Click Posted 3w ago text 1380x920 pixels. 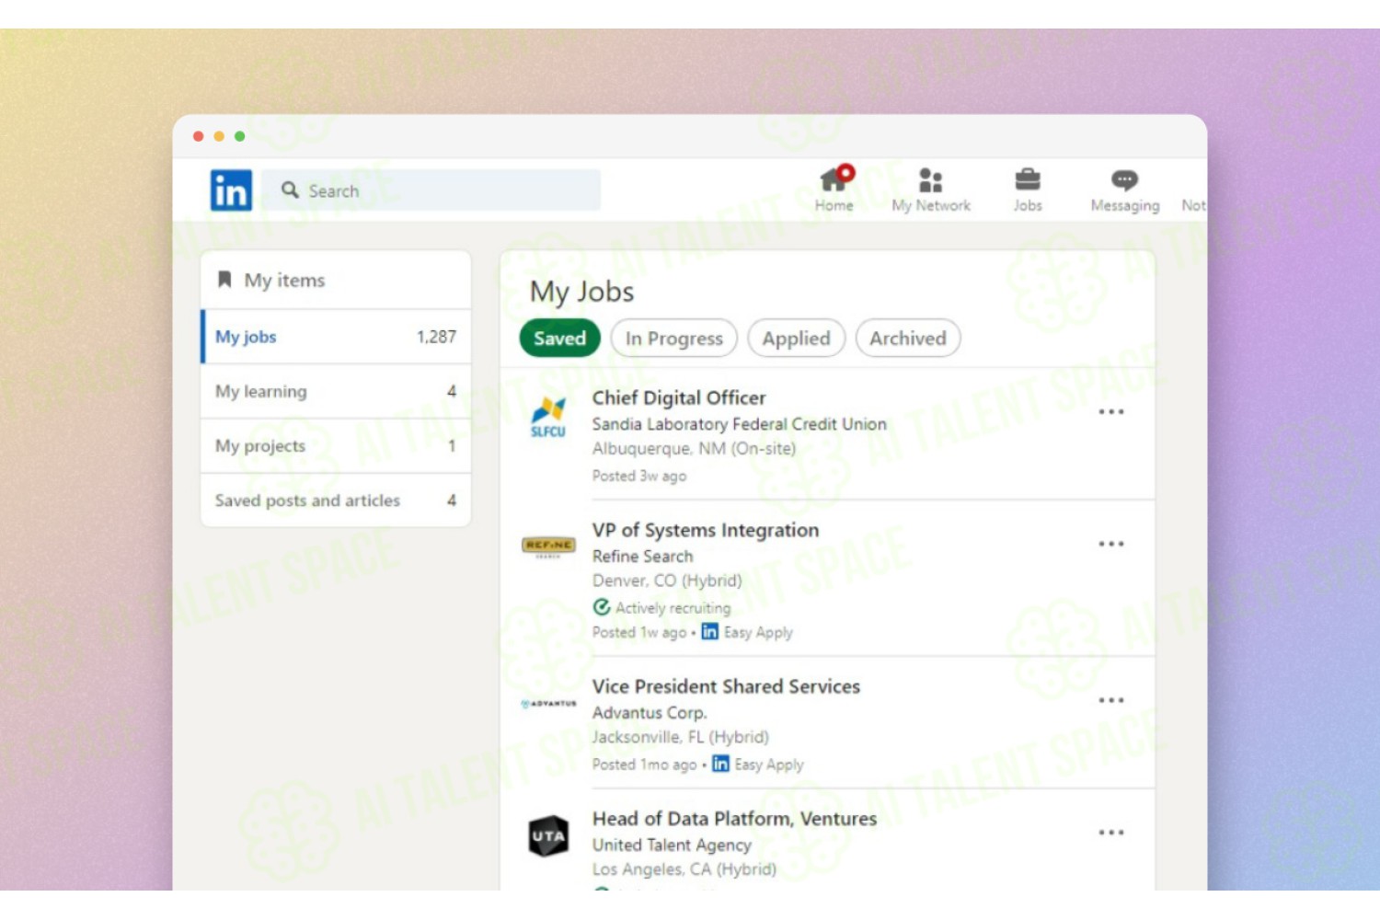(639, 476)
